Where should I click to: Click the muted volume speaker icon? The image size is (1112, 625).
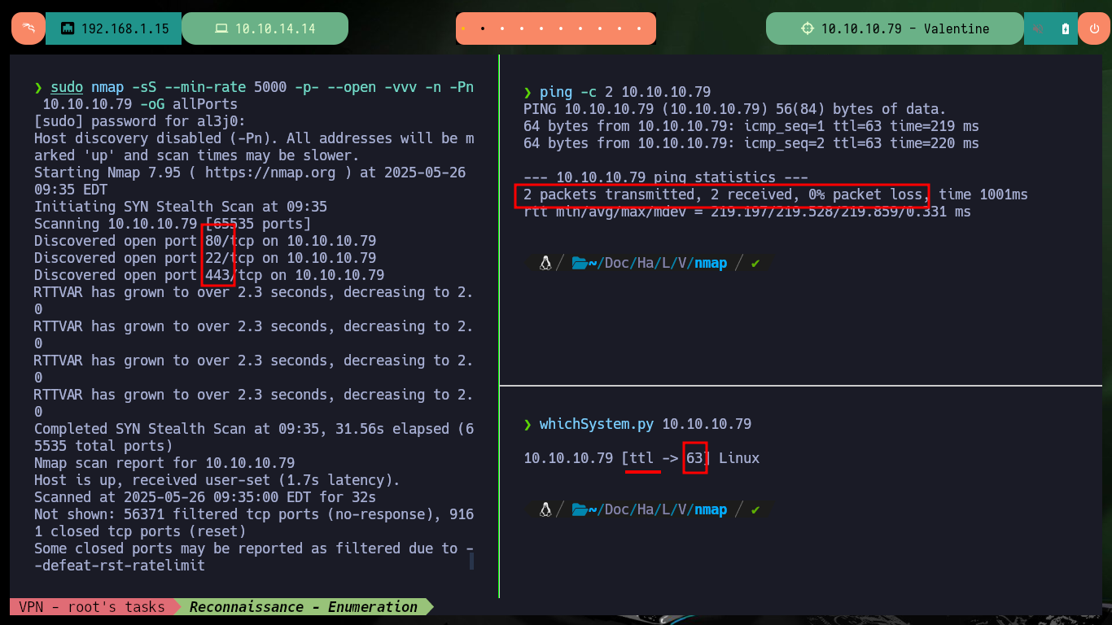[x=1038, y=28]
